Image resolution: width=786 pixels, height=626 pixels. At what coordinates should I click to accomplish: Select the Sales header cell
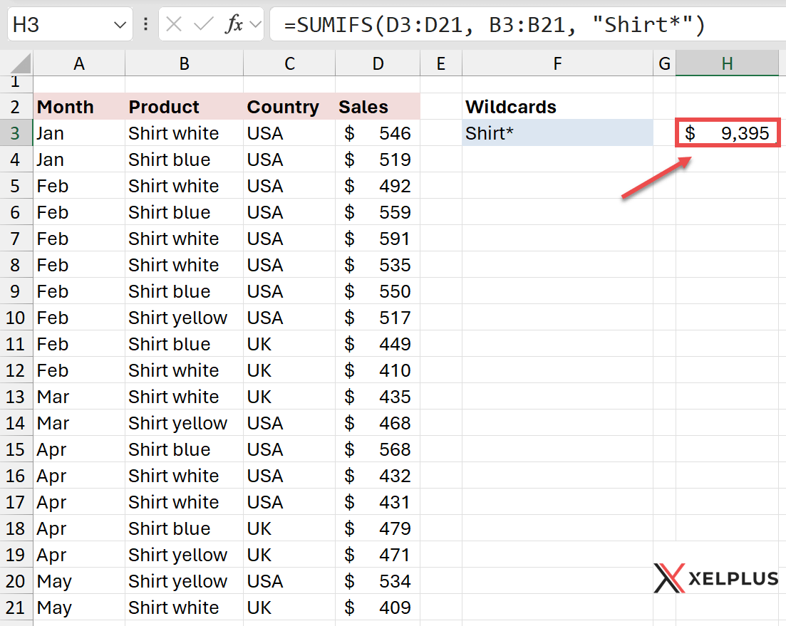[x=377, y=107]
